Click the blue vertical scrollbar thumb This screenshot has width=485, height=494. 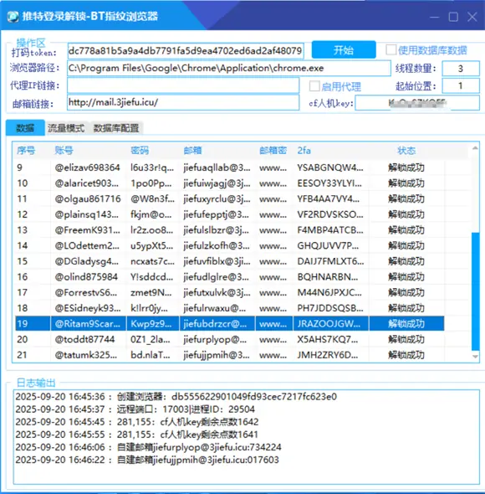click(x=475, y=291)
